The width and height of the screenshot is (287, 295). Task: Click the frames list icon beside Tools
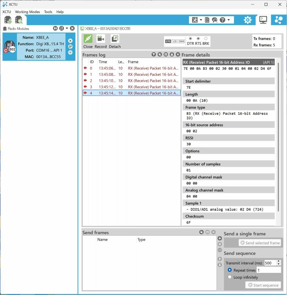[207, 20]
